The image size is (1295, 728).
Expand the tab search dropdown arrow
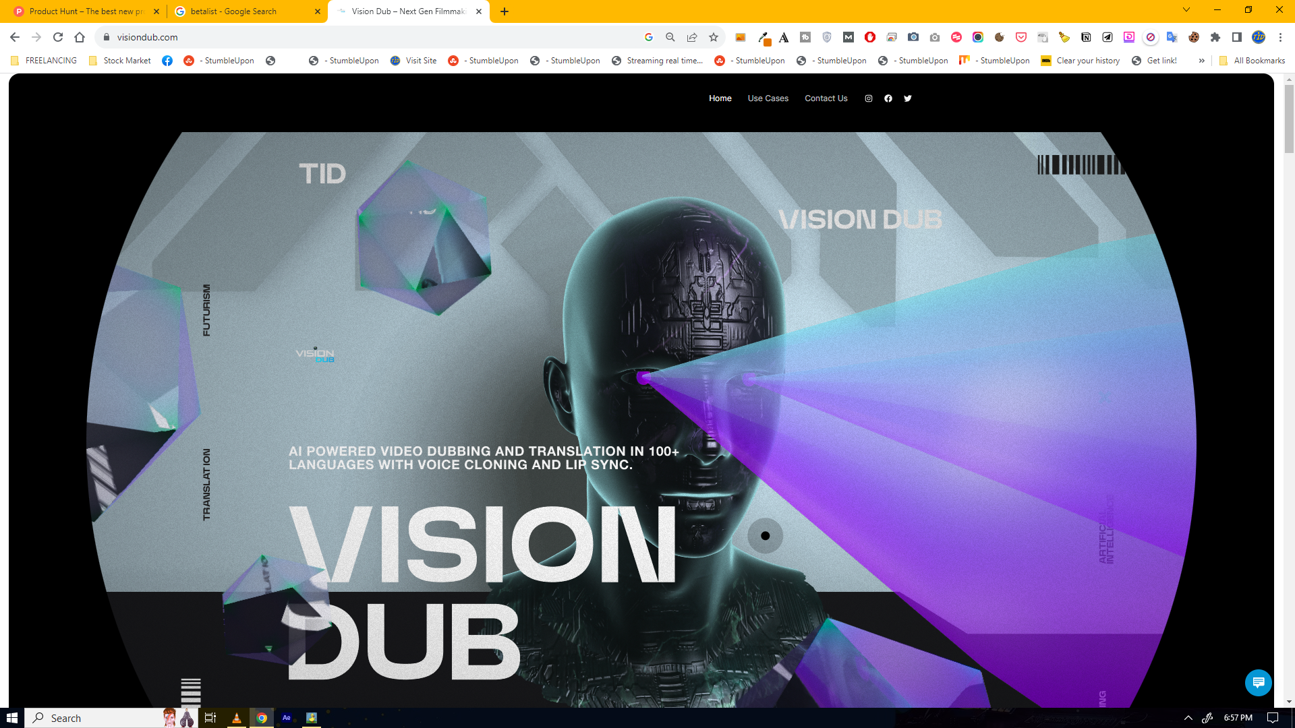pos(1186,10)
